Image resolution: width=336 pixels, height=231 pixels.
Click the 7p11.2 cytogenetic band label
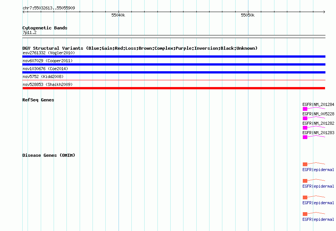click(x=29, y=32)
